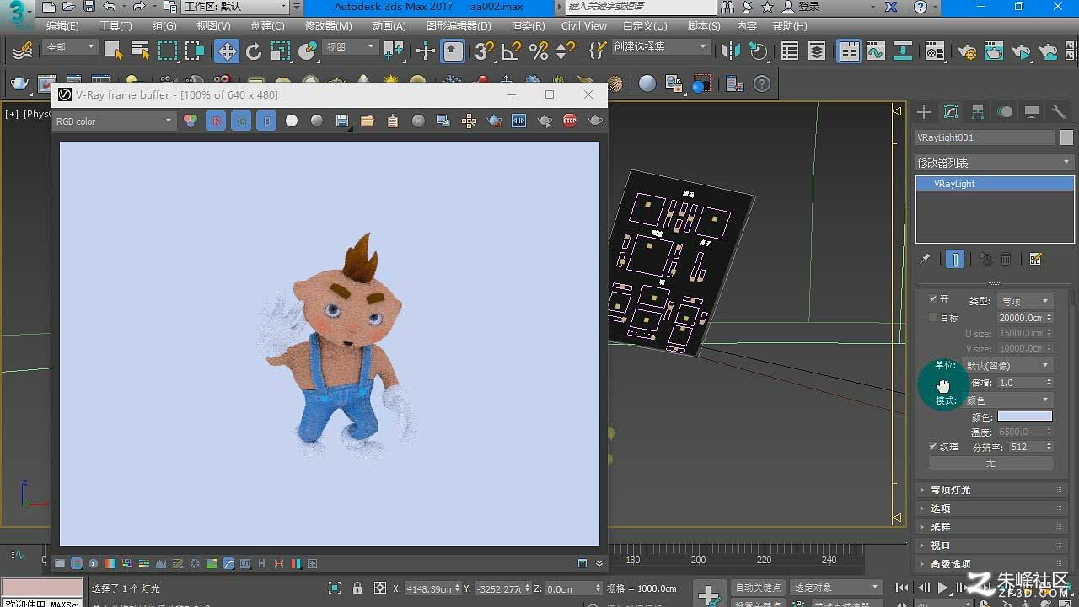
Task: Open the Display panel monitor tab
Action: (x=1032, y=112)
